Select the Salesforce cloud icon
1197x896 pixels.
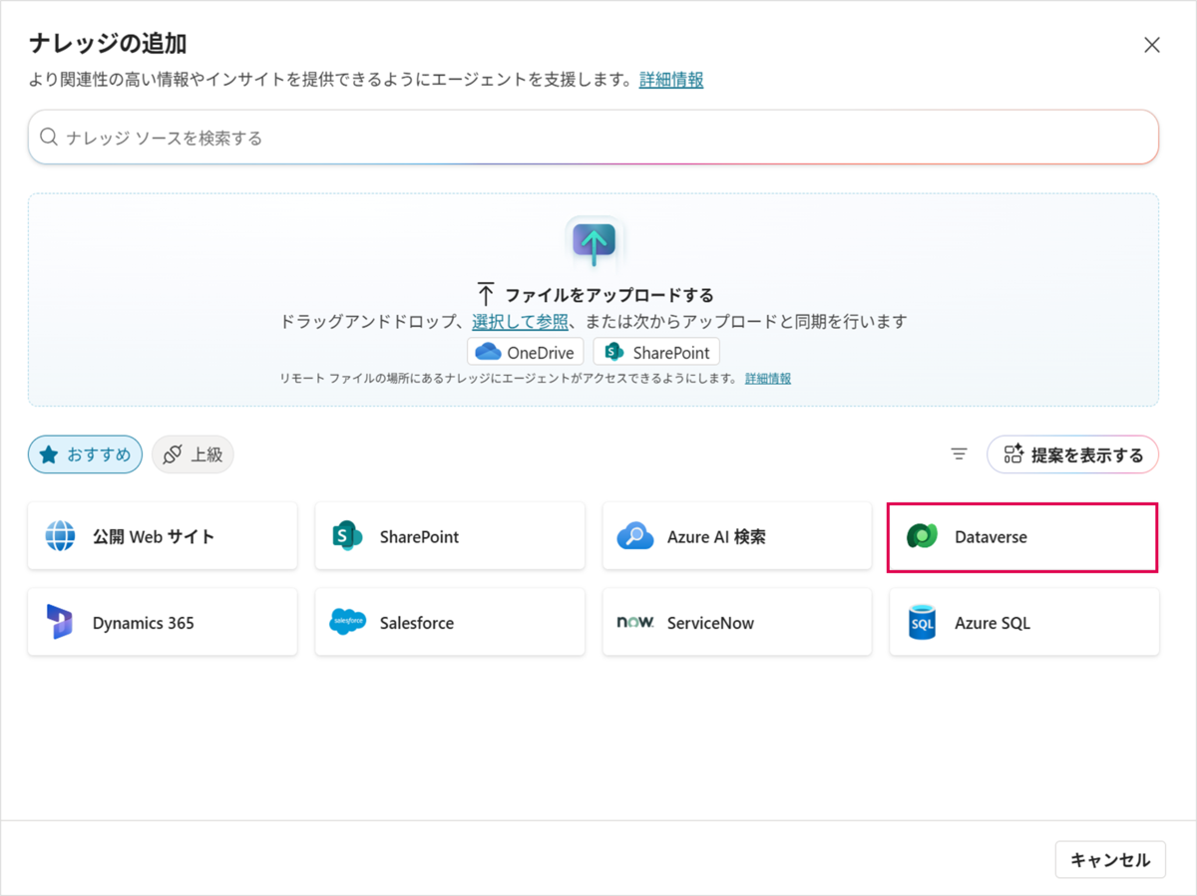[348, 622]
